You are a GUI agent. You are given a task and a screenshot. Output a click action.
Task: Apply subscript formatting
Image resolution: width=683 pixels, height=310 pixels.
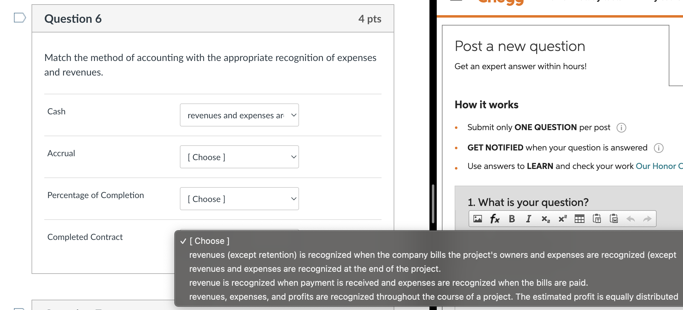point(546,219)
